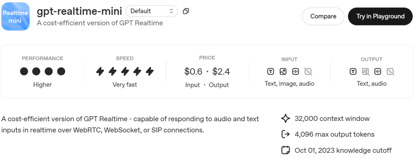Viewport: 416px width, 159px height.
Task: Copy the model name with the copy icon
Action: pos(186,11)
